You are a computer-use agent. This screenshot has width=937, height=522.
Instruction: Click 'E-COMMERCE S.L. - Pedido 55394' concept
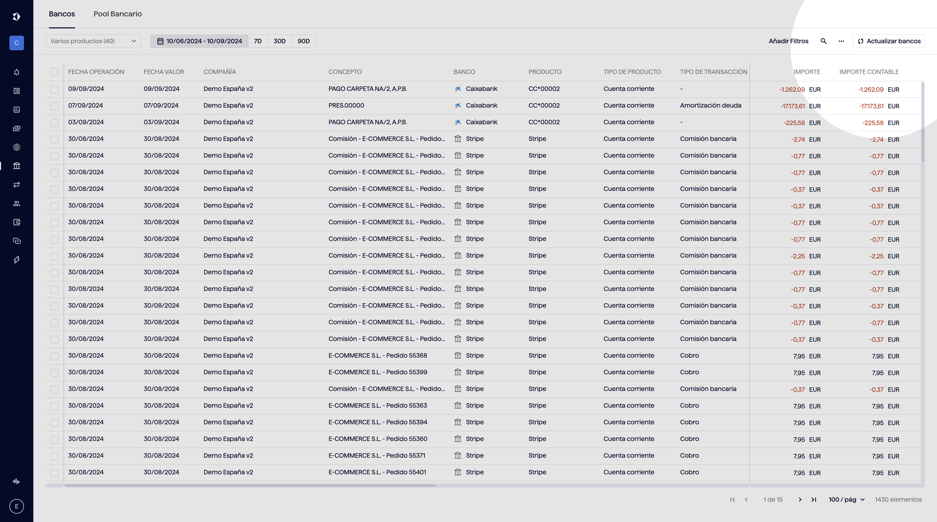[x=378, y=422]
